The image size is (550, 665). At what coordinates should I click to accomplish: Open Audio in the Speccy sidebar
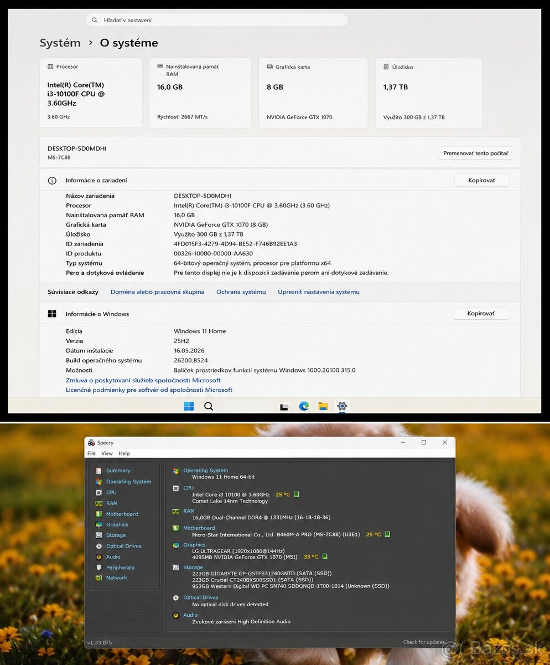coord(113,557)
